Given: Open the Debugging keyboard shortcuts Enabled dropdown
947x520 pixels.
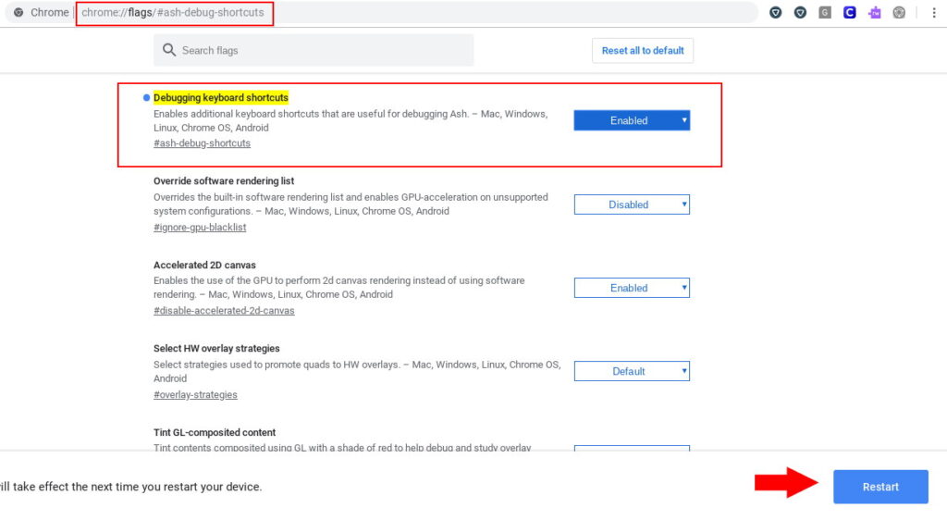Looking at the screenshot, I should [x=632, y=120].
